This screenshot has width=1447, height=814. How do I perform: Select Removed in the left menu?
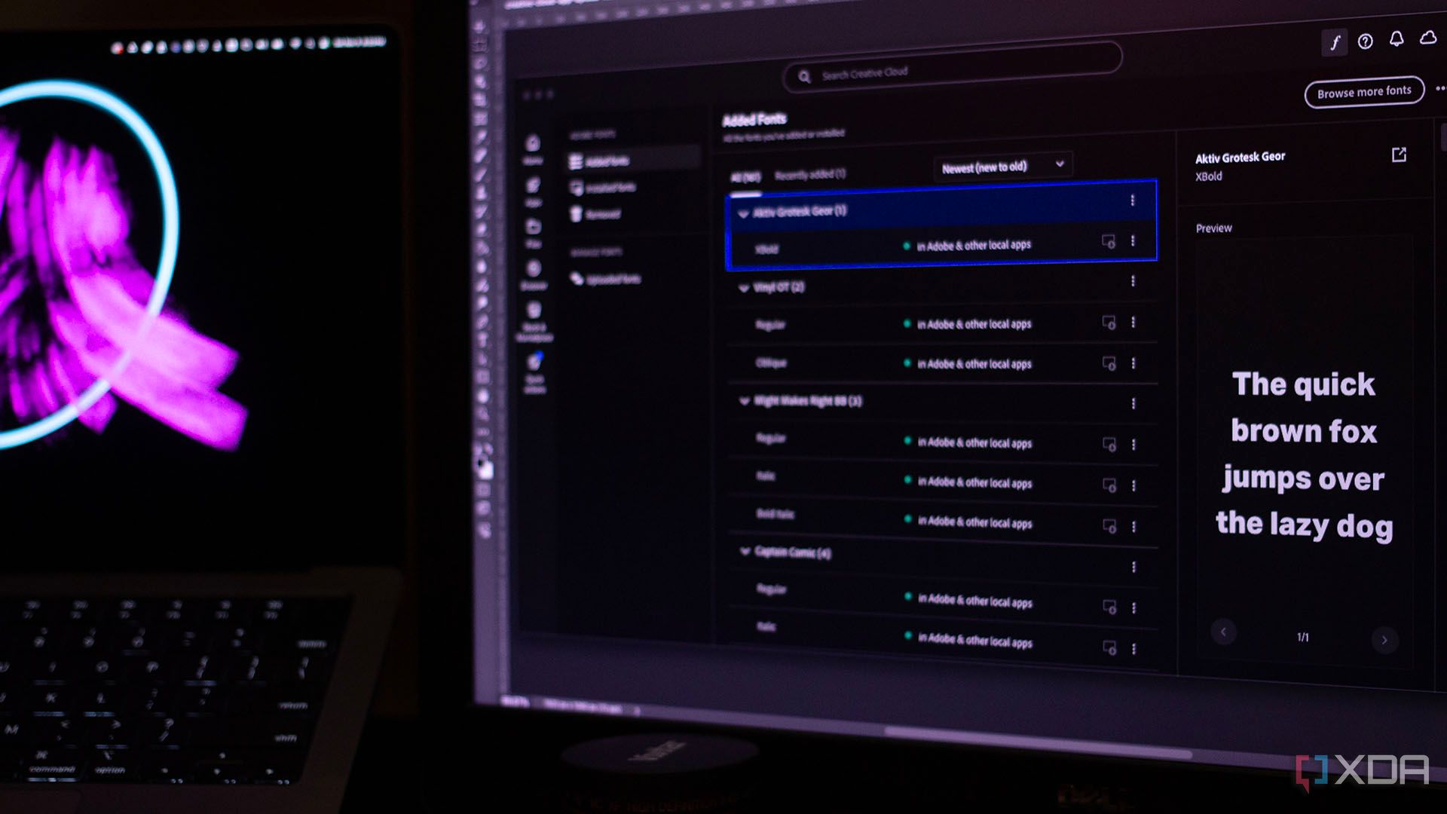[595, 214]
